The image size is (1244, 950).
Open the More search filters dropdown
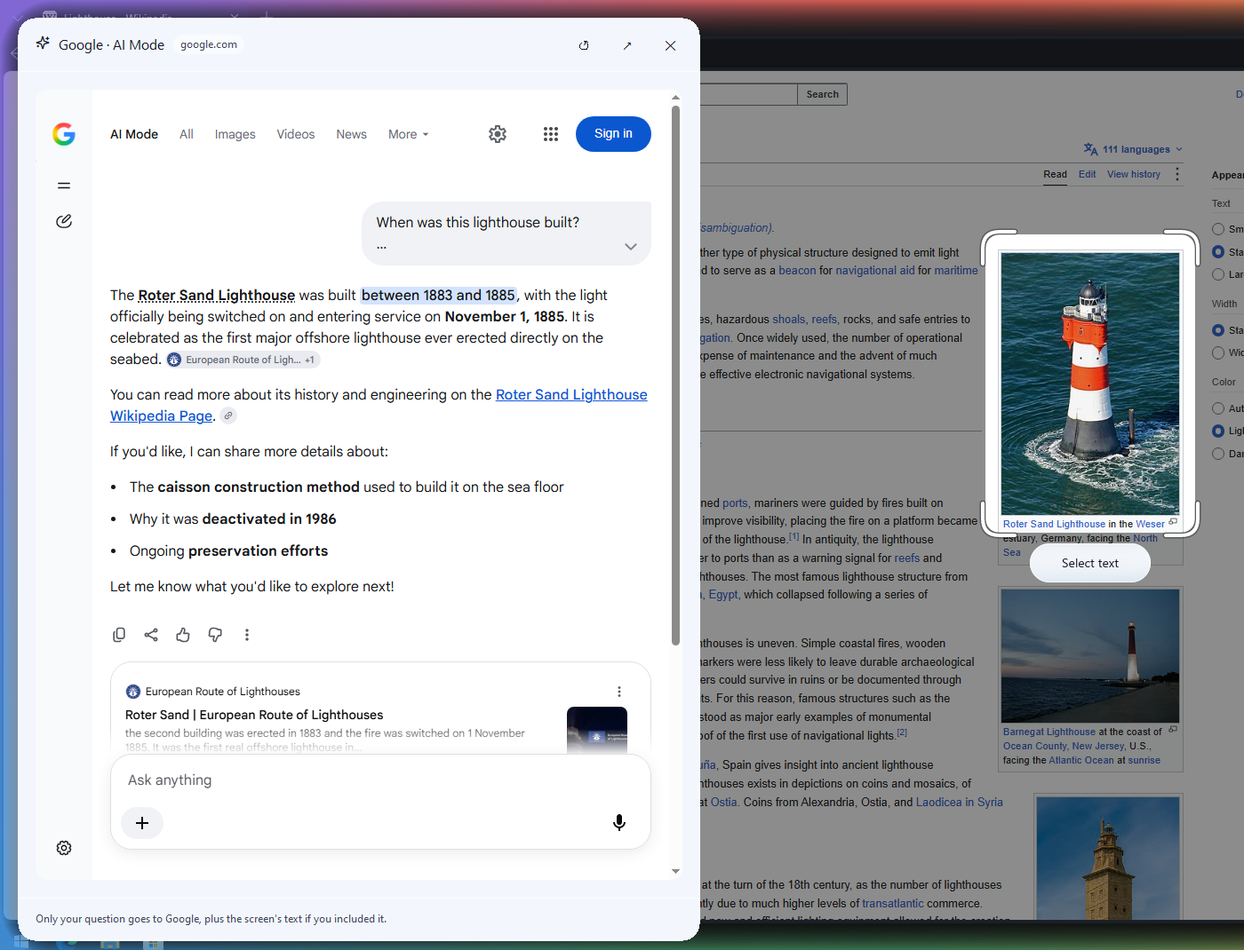409,134
